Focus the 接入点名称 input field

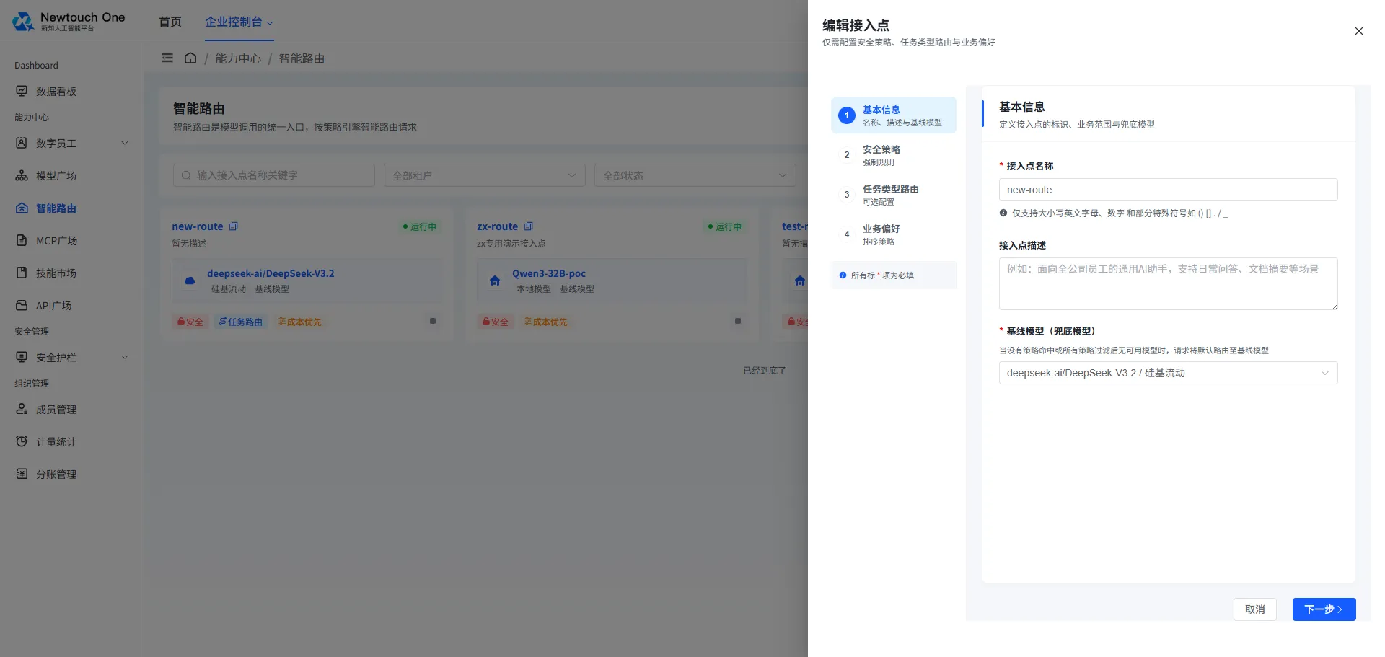pyautogui.click(x=1168, y=190)
